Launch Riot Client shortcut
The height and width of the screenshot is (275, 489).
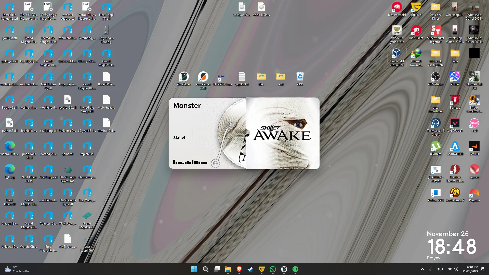click(x=416, y=32)
